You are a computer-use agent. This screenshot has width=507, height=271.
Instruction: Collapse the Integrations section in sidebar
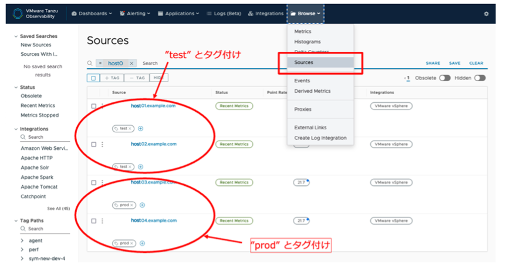click(16, 129)
